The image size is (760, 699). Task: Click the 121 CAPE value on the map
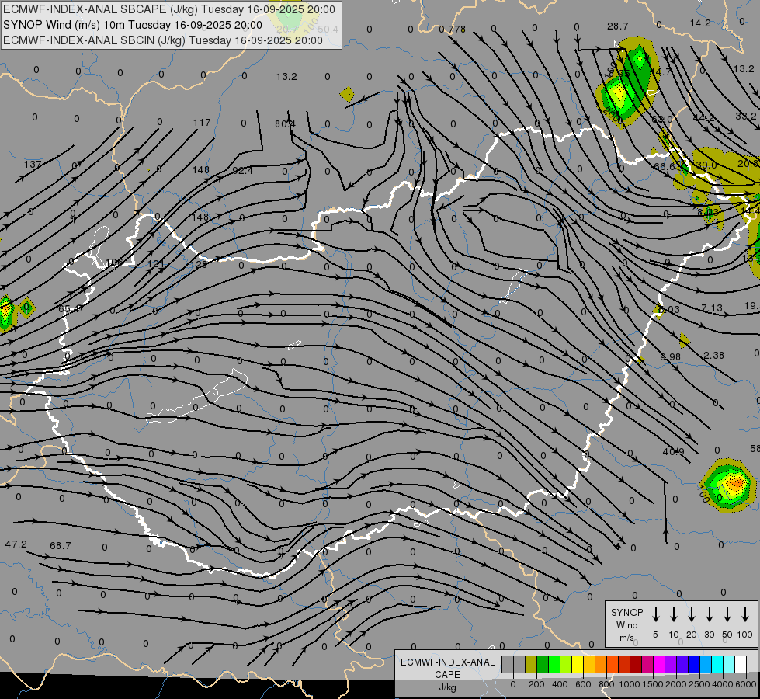tap(155, 264)
